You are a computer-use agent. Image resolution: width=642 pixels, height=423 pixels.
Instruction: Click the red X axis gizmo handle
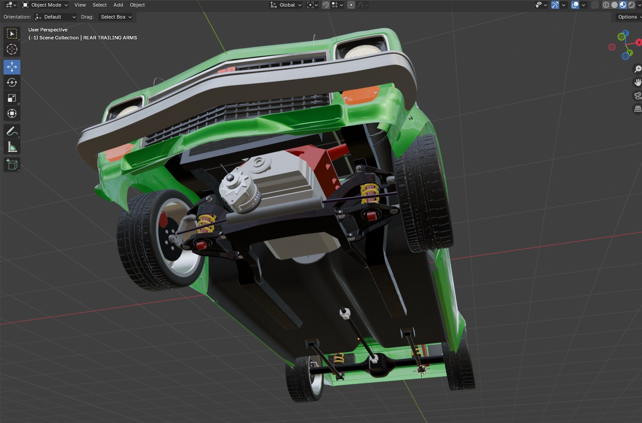point(638,43)
